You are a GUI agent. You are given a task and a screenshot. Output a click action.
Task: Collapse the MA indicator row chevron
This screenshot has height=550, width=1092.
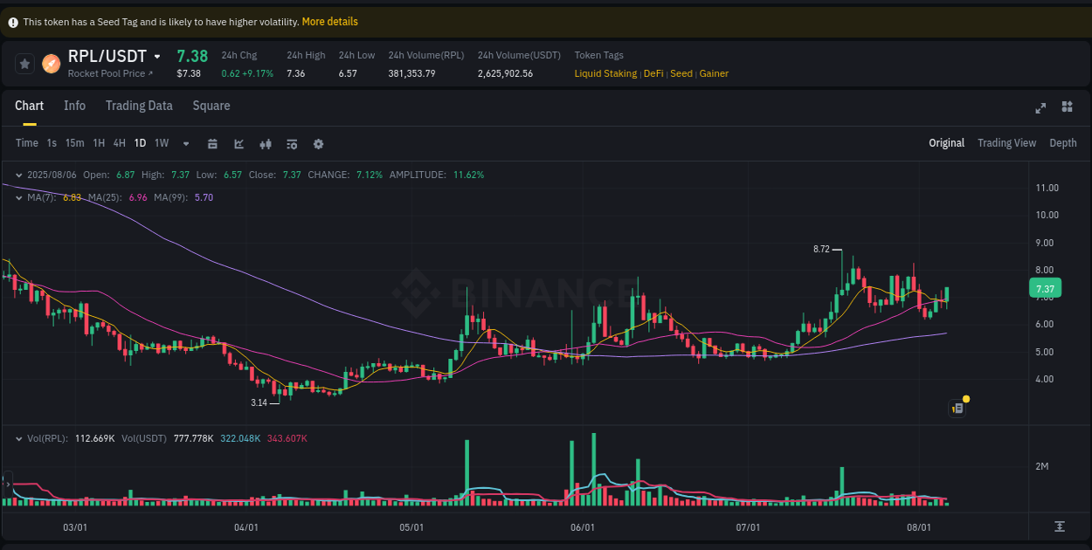[x=17, y=197]
